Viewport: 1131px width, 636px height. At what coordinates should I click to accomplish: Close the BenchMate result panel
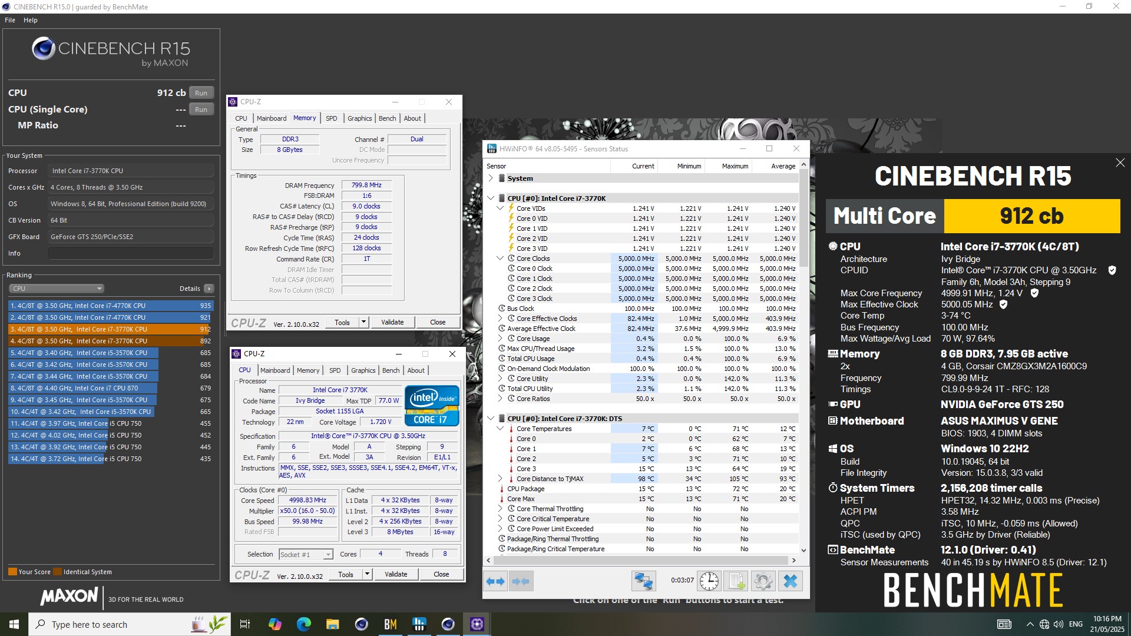point(1120,163)
